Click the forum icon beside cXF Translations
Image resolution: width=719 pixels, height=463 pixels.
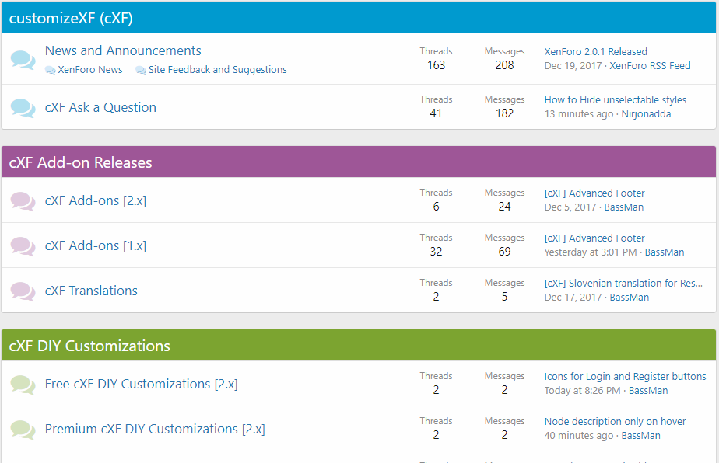click(x=23, y=291)
